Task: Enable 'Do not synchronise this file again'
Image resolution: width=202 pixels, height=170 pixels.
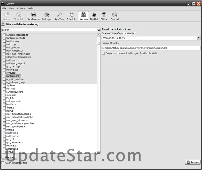Action: [103, 53]
